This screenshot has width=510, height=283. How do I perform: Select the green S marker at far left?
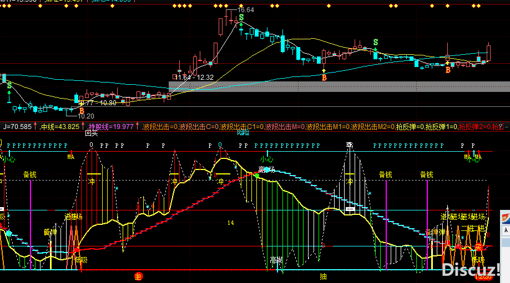click(9, 85)
